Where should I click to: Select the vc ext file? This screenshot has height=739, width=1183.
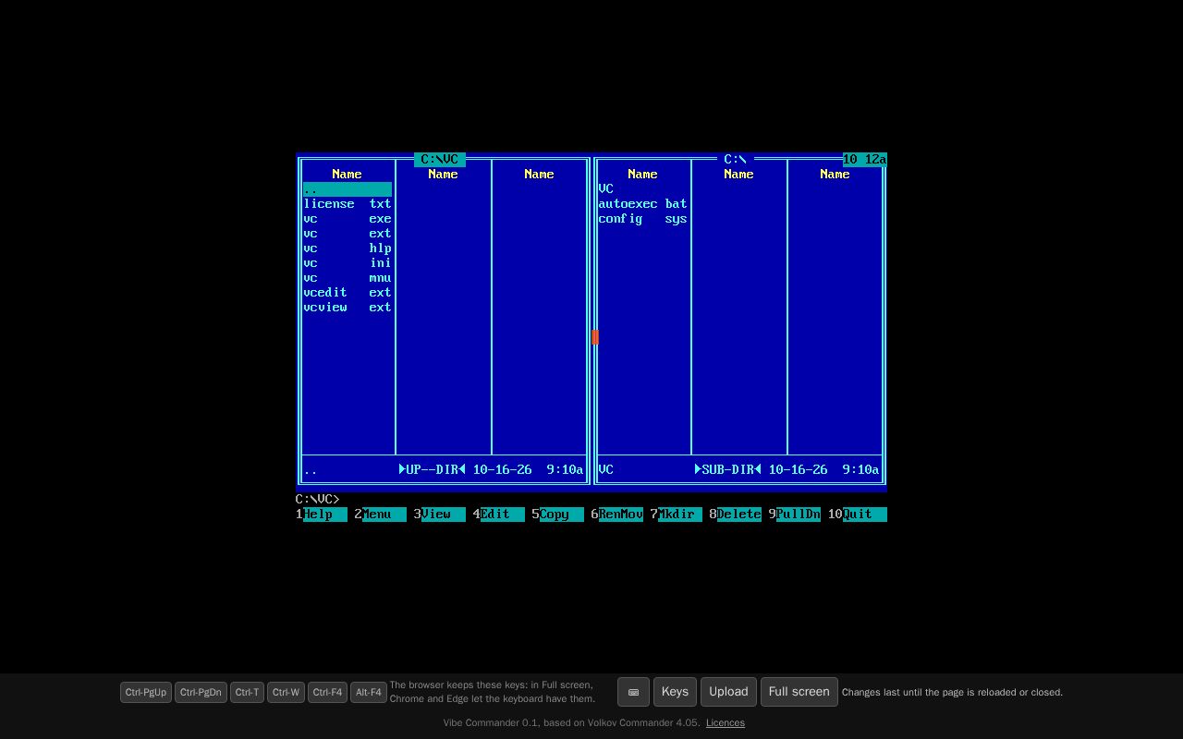click(x=348, y=233)
